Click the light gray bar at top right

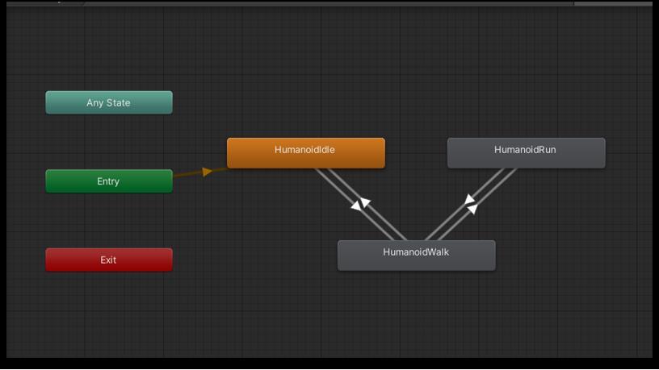point(612,3)
